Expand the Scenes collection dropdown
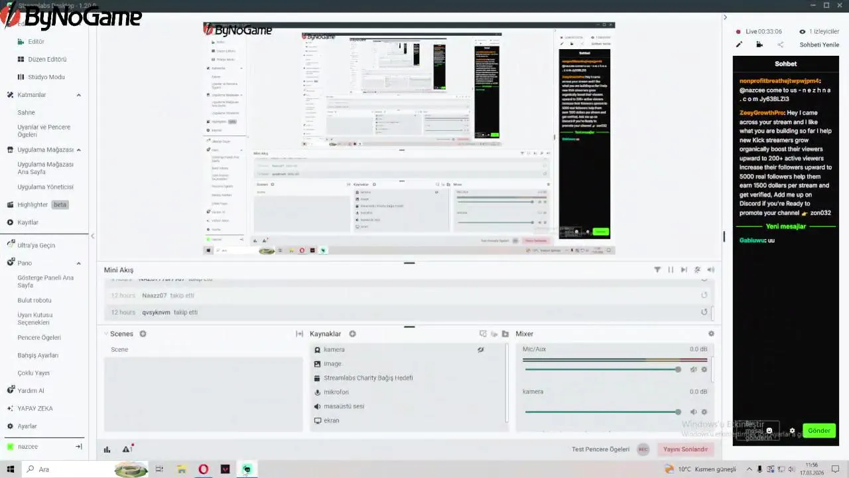 coord(107,334)
